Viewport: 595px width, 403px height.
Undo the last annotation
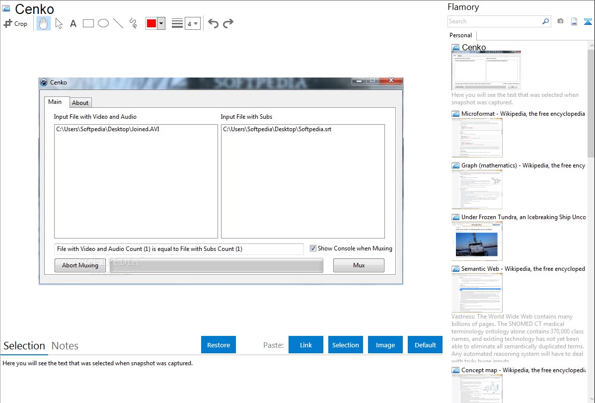pyautogui.click(x=213, y=23)
